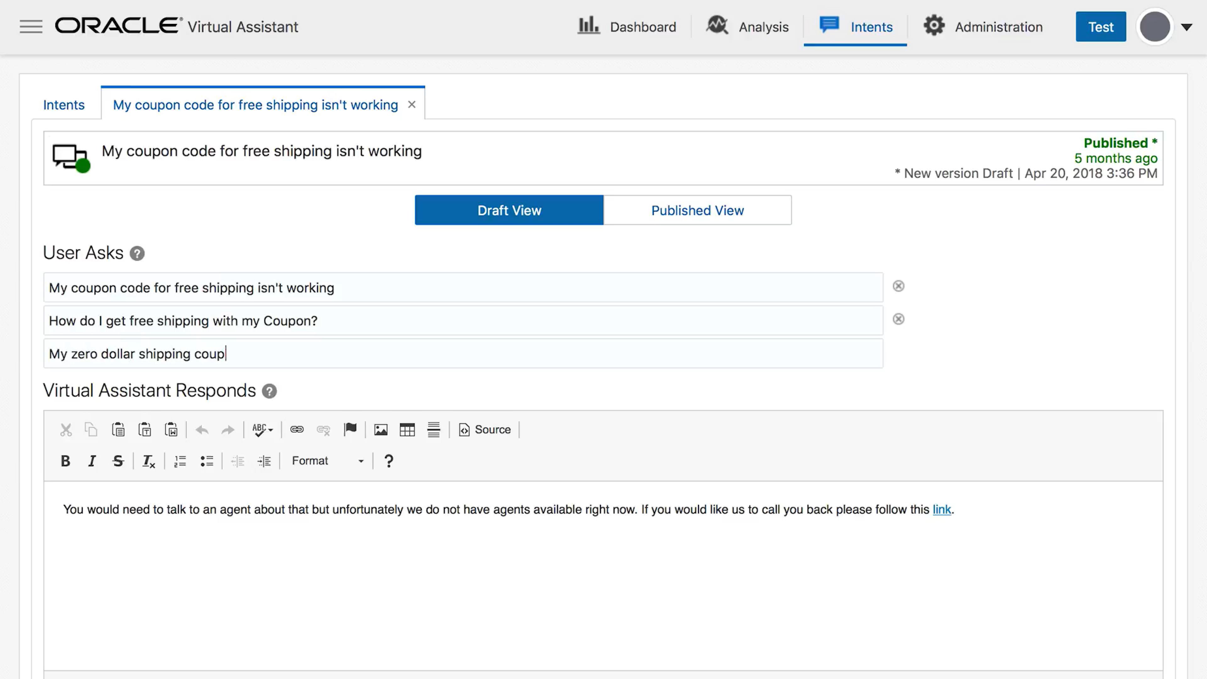Apply bold formatting
The width and height of the screenshot is (1207, 679).
coord(66,461)
